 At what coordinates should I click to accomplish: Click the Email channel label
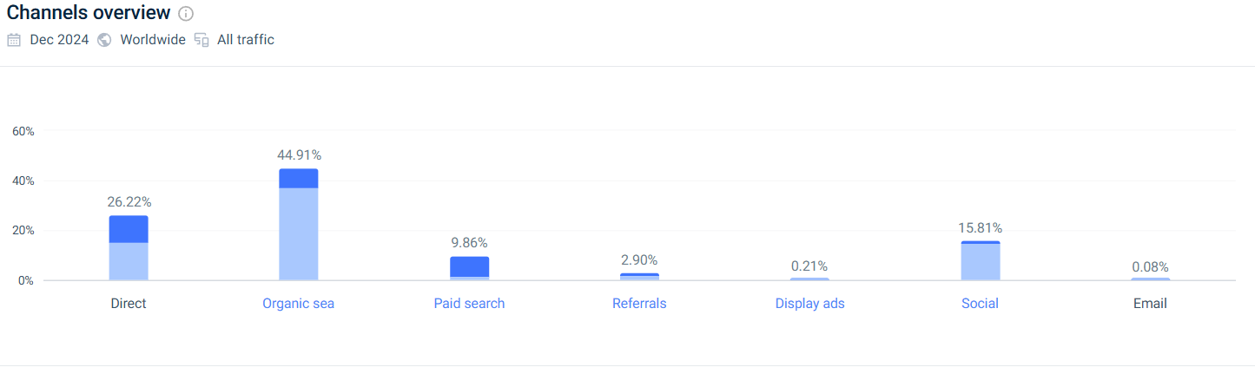point(1150,304)
